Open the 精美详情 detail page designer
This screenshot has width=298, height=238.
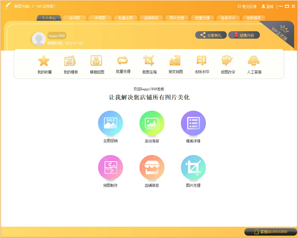(x=193, y=123)
